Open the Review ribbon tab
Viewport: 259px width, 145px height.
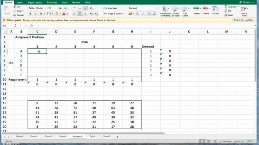click(76, 2)
